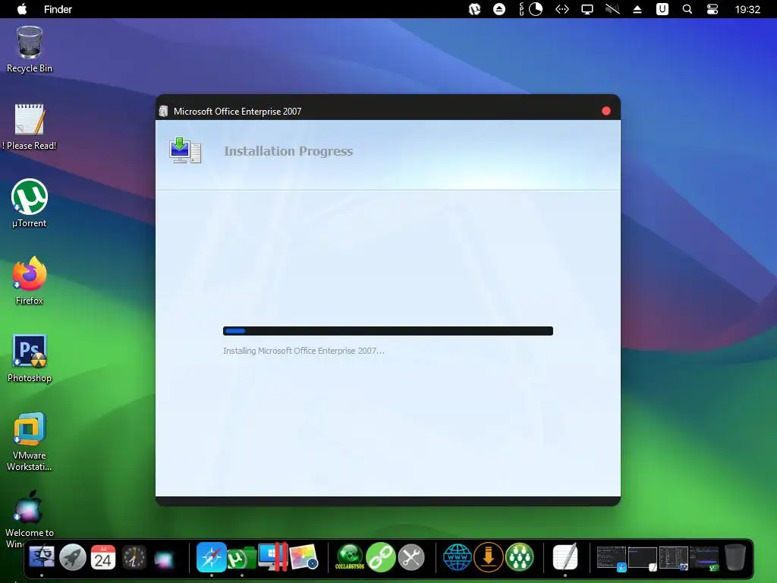
Task: Open the Clock icon in the dock
Action: (x=134, y=557)
